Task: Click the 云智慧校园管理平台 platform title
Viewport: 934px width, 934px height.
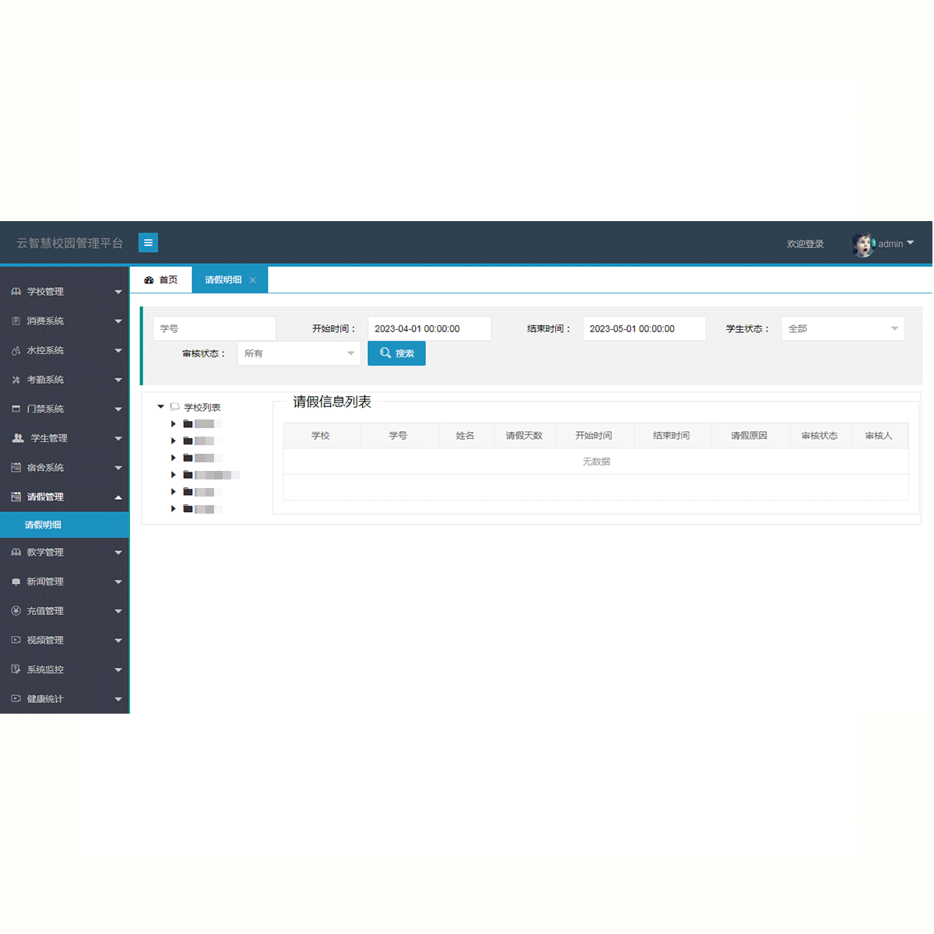Action: click(x=70, y=243)
